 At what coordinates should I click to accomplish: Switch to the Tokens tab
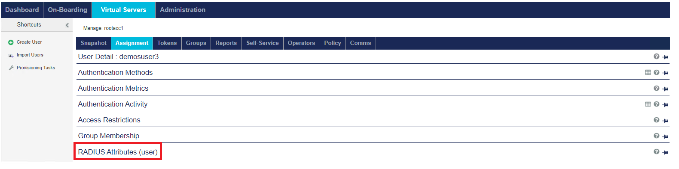pos(167,43)
